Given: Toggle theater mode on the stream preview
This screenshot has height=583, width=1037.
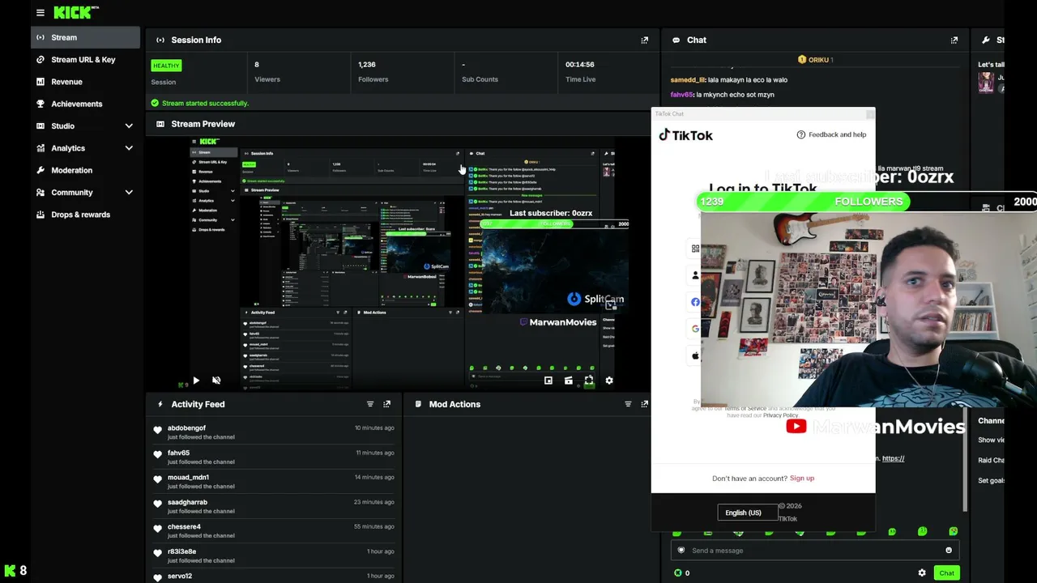Looking at the screenshot, I should pyautogui.click(x=568, y=381).
